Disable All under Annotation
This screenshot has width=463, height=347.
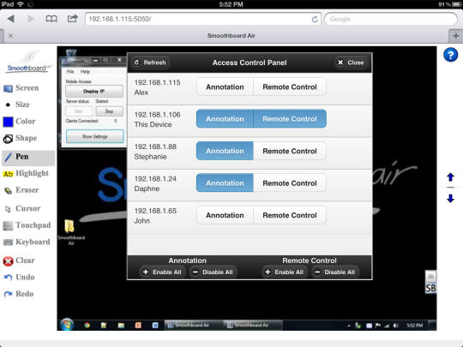tap(213, 272)
